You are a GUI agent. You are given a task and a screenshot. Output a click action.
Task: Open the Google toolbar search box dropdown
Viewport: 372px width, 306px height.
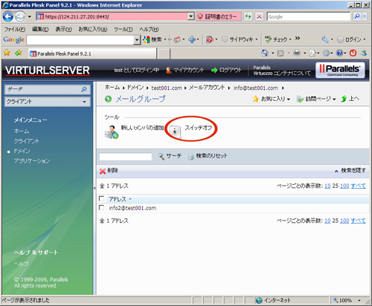(137, 40)
